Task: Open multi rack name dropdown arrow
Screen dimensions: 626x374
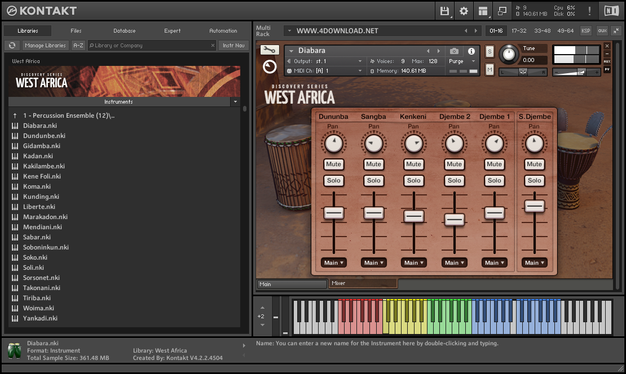Action: [x=289, y=31]
